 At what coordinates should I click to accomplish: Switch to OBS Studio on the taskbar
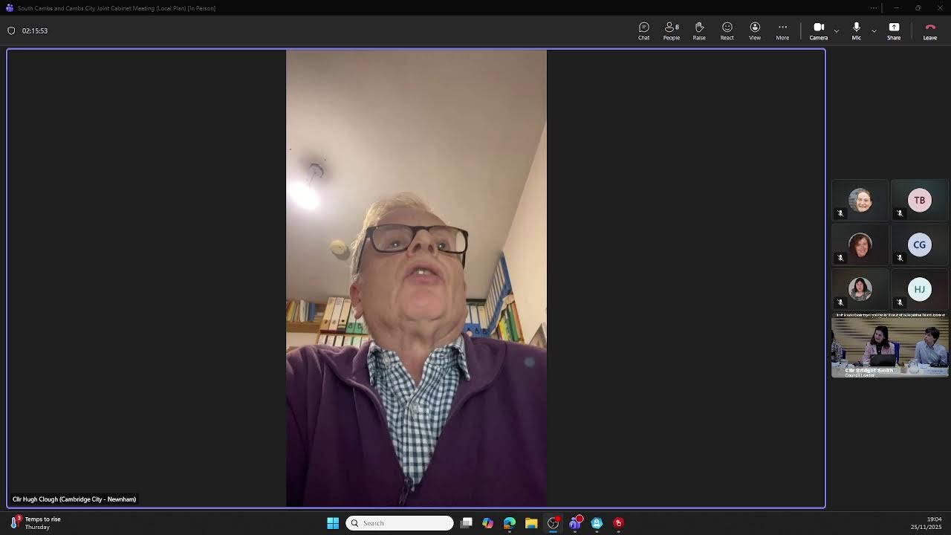(x=554, y=523)
